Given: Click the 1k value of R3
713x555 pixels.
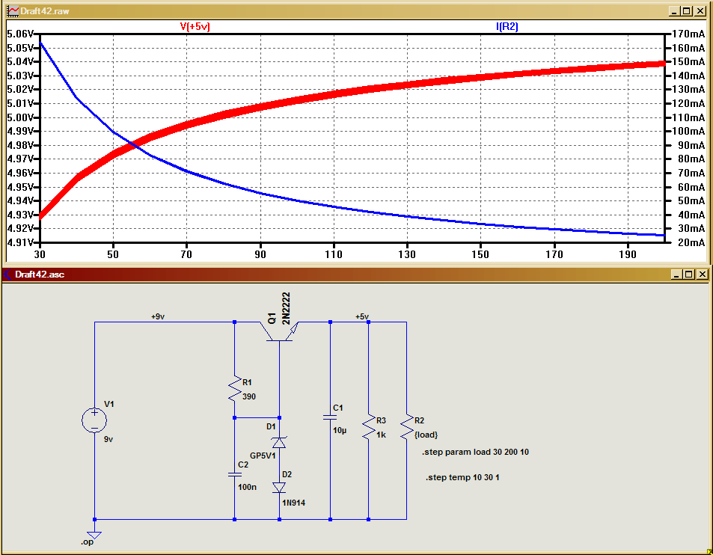Looking at the screenshot, I should point(381,435).
